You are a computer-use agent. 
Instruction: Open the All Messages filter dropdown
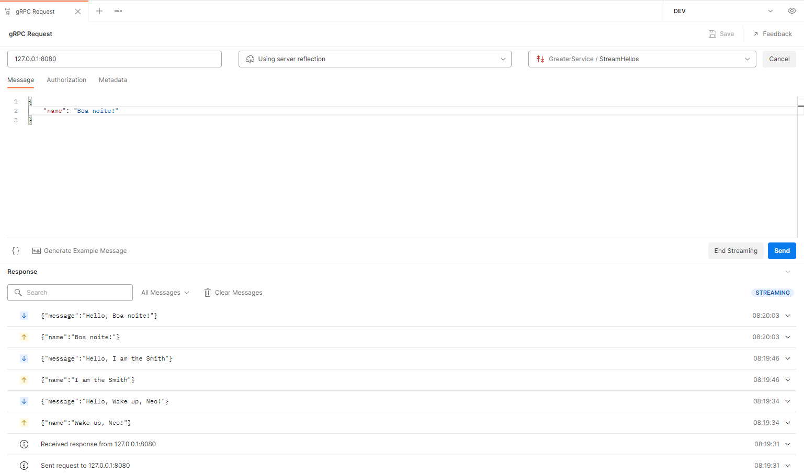click(165, 293)
